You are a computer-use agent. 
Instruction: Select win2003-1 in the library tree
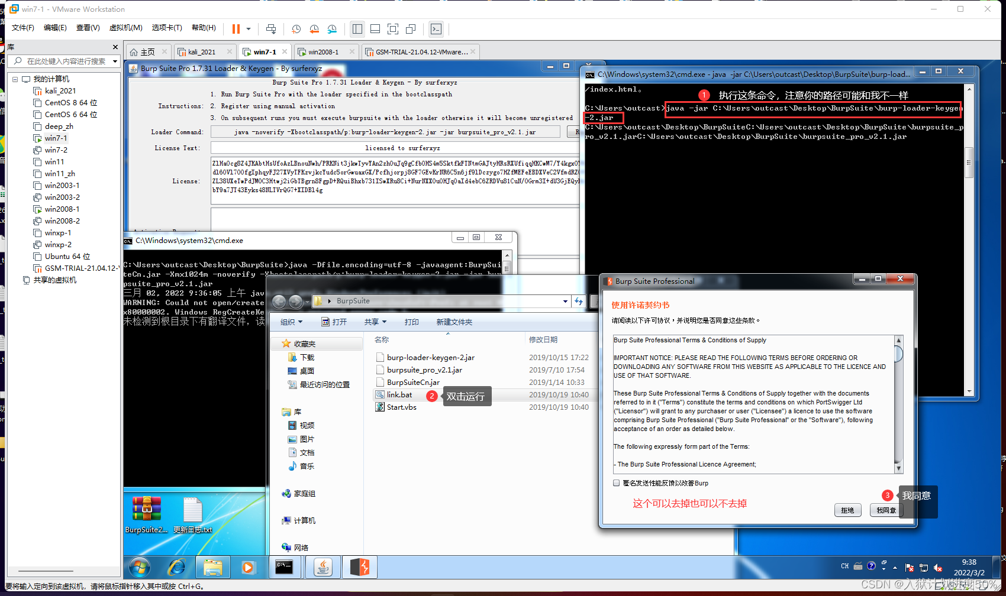pyautogui.click(x=62, y=185)
